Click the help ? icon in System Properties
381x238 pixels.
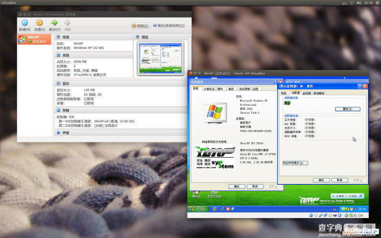click(x=275, y=82)
